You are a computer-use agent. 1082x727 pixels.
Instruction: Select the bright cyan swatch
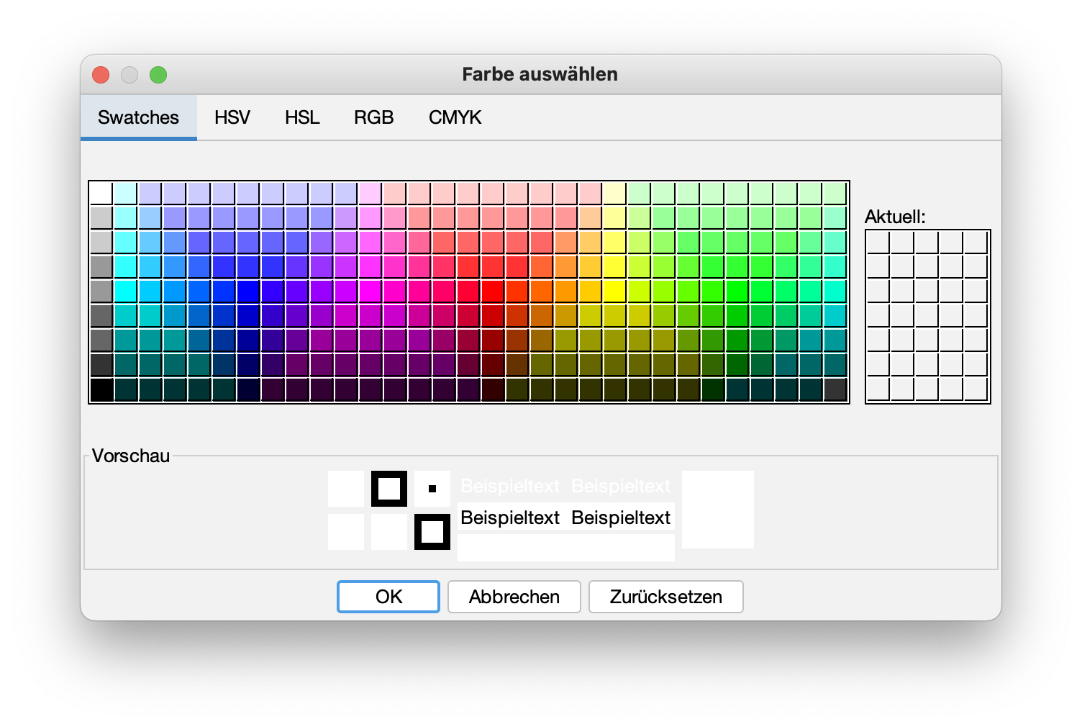point(126,292)
